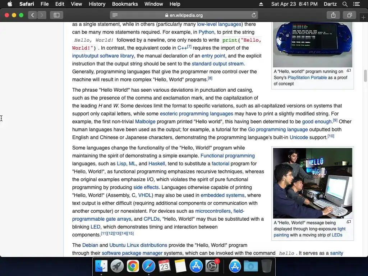The width and height of the screenshot is (368, 276).
Task: Open the Share button in Safari toolbar
Action: pos(333,15)
